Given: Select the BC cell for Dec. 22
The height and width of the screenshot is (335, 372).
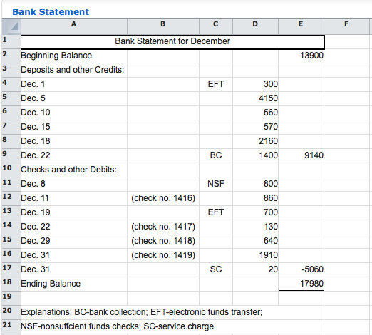Looking at the screenshot, I should pyautogui.click(x=216, y=155).
